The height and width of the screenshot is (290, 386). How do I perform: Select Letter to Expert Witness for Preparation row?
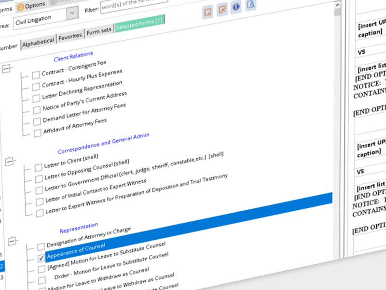(137, 193)
